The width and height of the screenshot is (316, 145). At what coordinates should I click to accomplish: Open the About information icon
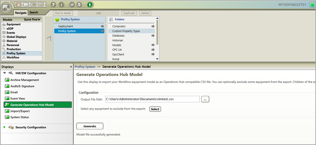(x=61, y=4)
